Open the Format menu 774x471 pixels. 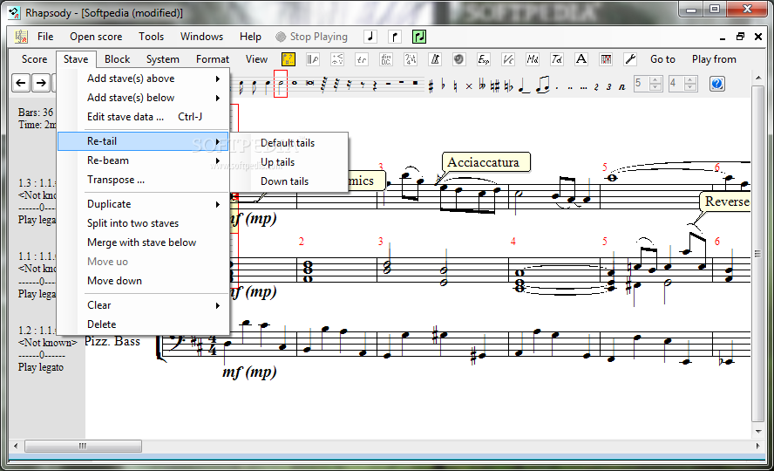pyautogui.click(x=213, y=59)
